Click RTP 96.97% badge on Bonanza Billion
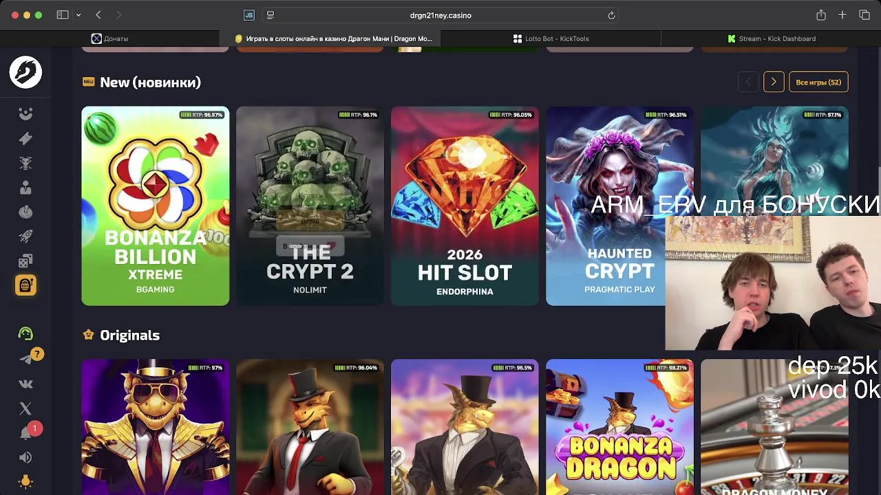881x495 pixels. 202,115
